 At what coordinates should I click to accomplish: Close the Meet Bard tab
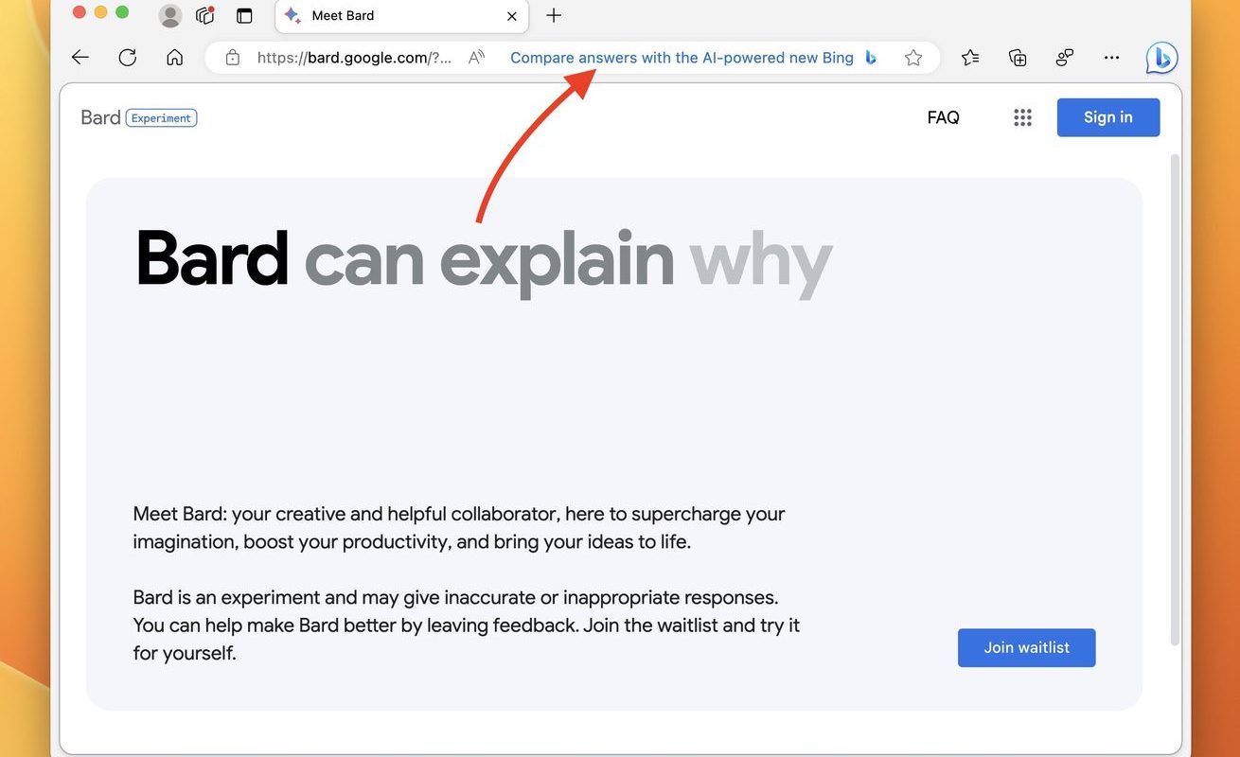point(511,16)
